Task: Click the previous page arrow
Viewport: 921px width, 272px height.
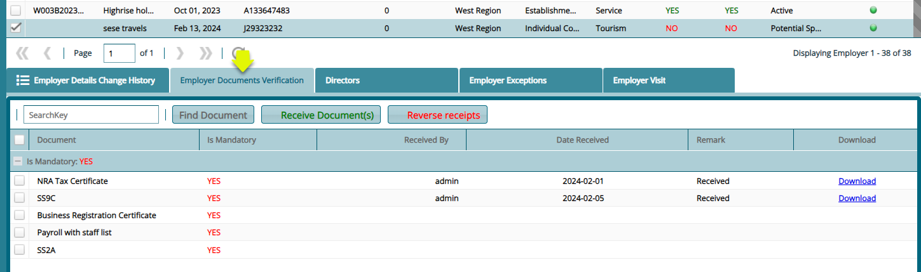Action: click(47, 53)
